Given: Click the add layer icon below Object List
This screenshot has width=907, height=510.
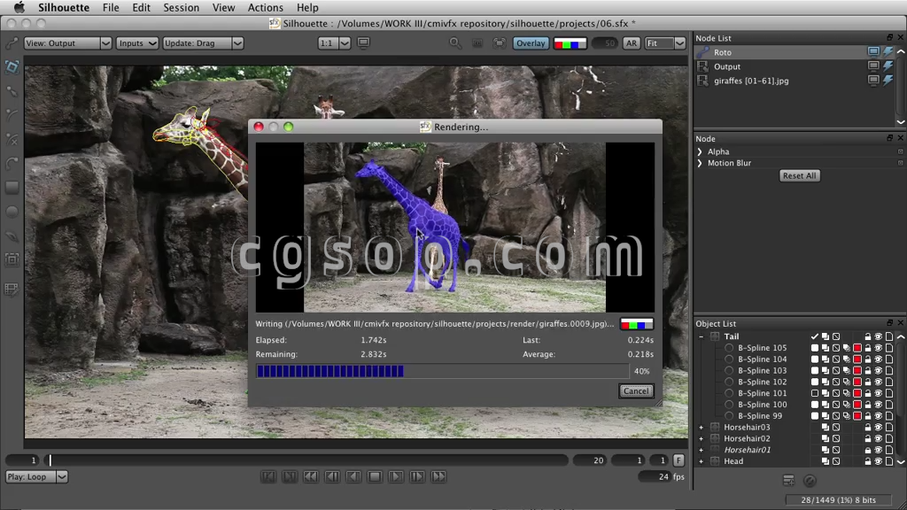Looking at the screenshot, I should tap(788, 480).
